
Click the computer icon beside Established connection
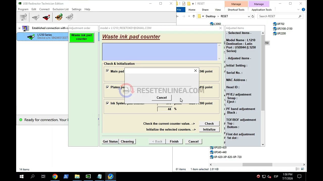tap(25, 28)
